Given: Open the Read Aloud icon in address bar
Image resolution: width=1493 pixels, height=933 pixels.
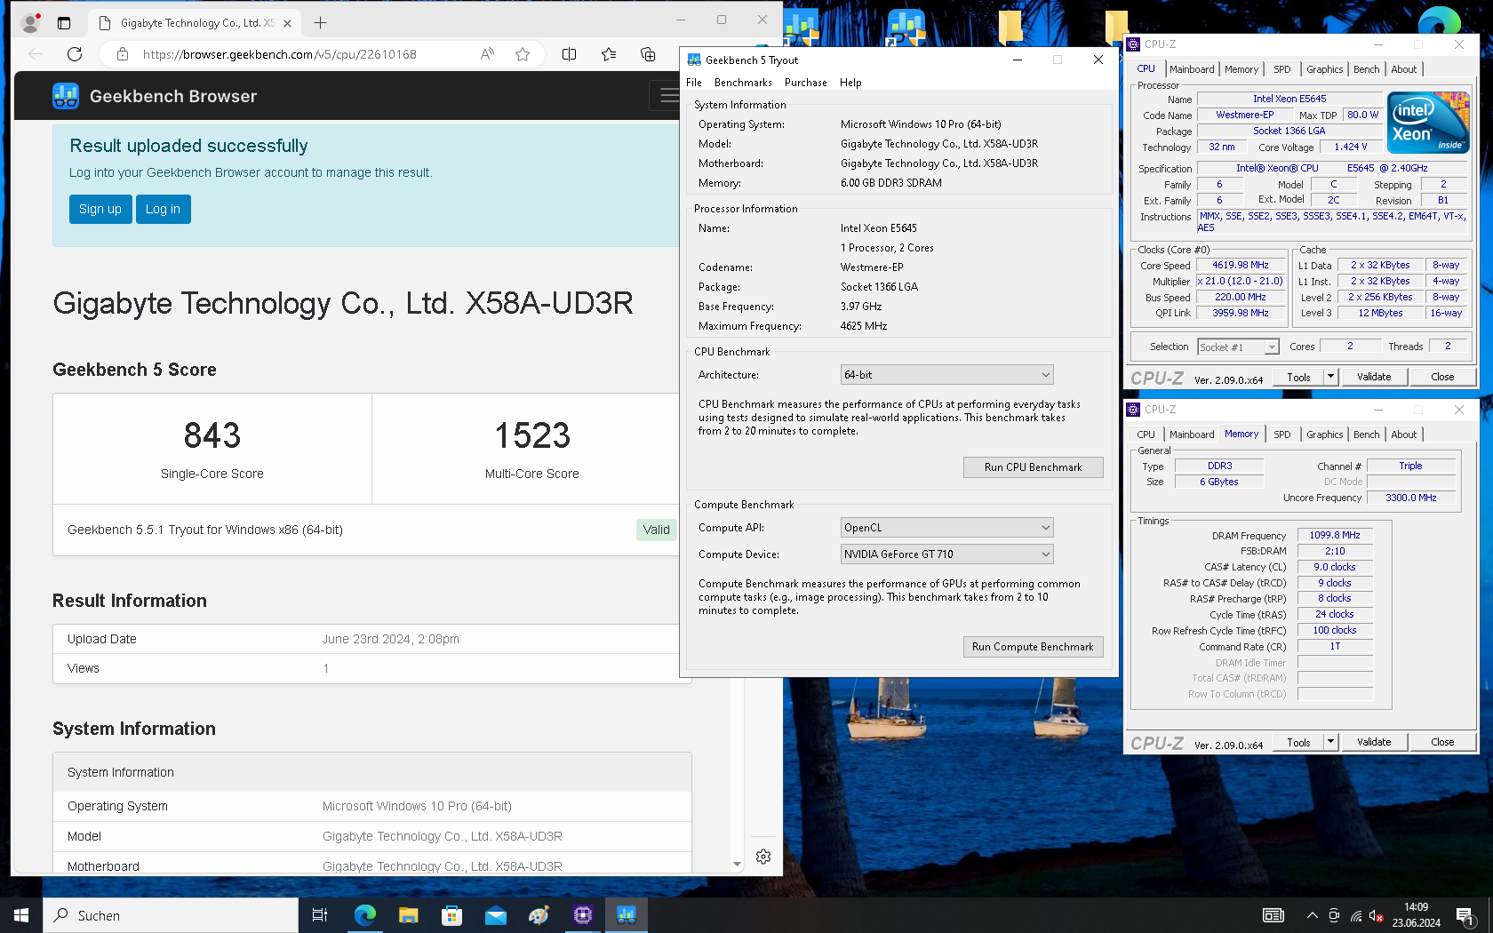Looking at the screenshot, I should pyautogui.click(x=487, y=54).
